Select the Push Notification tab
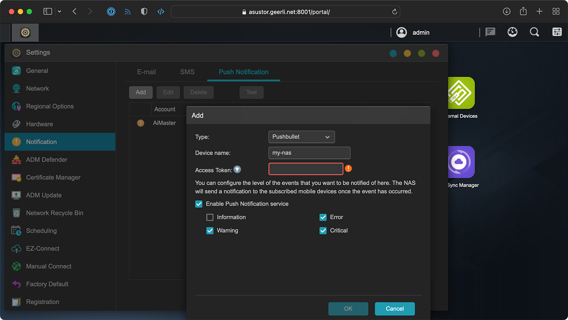The image size is (568, 320). tap(243, 72)
